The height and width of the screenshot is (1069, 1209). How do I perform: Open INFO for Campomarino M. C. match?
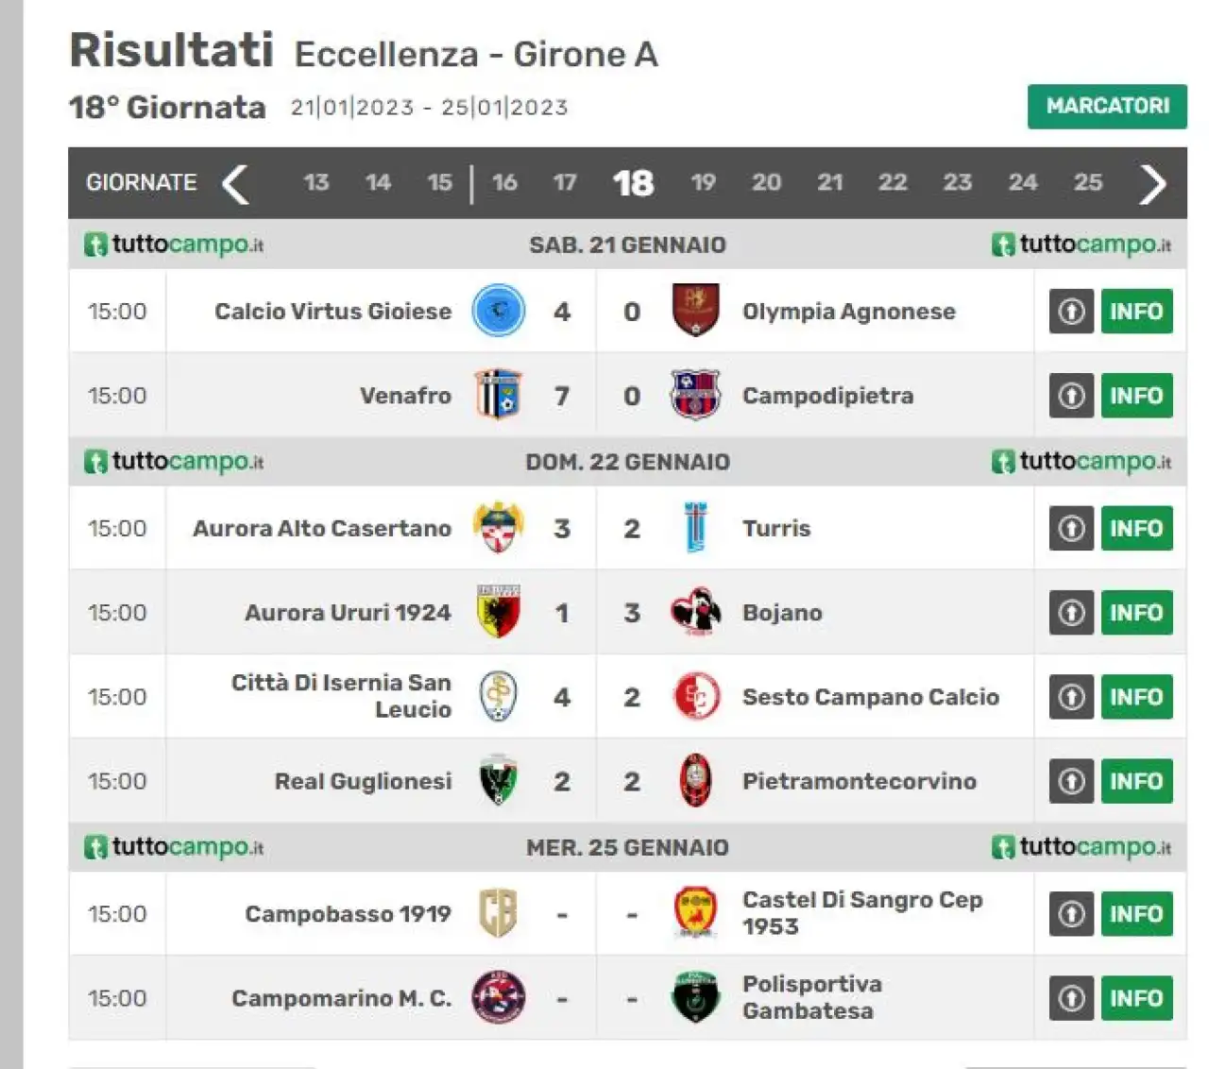pyautogui.click(x=1136, y=998)
